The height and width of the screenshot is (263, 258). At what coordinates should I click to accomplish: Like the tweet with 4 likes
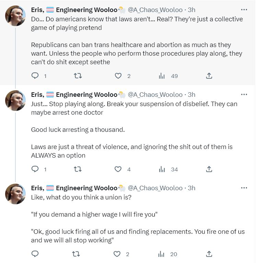(118, 169)
